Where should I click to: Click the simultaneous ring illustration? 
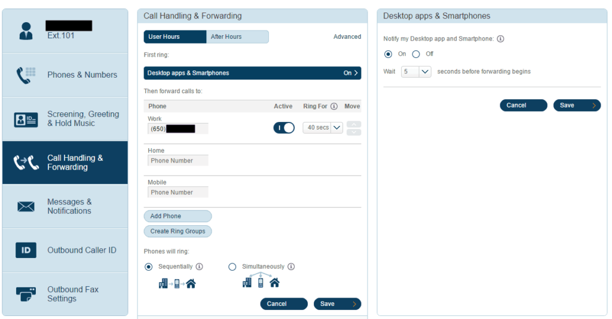[x=261, y=281]
